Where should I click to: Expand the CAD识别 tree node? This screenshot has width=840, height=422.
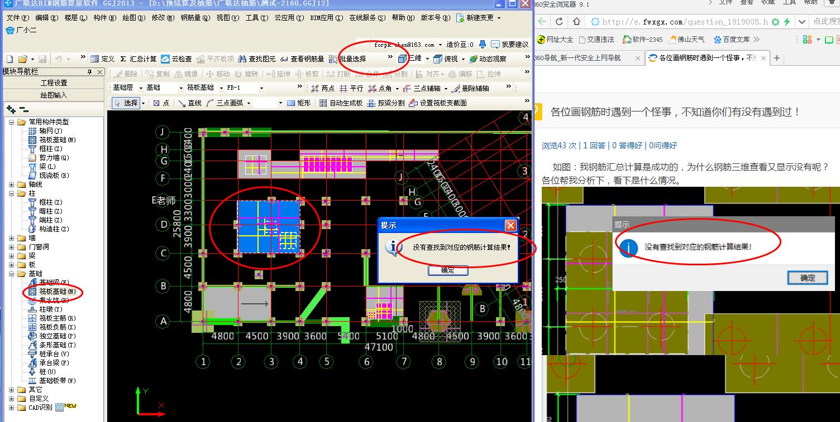click(12, 408)
